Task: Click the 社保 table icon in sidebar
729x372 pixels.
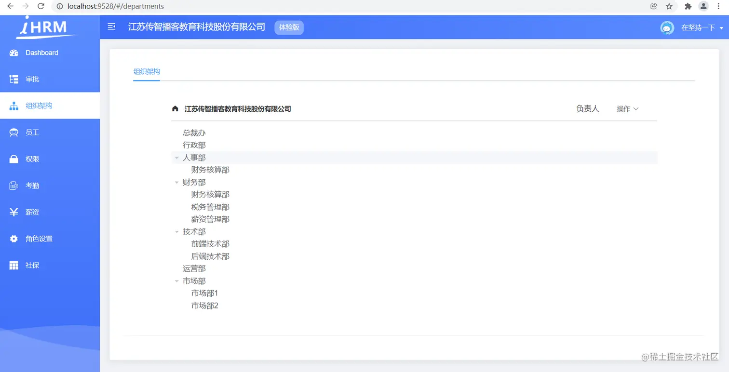Action: pyautogui.click(x=14, y=266)
